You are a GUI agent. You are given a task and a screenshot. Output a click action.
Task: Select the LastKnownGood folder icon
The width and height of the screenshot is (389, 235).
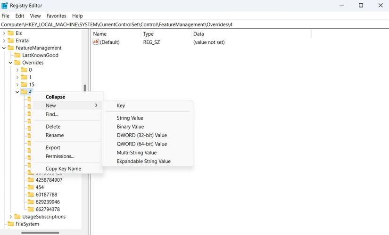(x=17, y=55)
